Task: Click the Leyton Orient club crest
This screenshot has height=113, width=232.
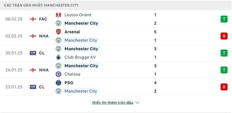Action: click(x=59, y=15)
